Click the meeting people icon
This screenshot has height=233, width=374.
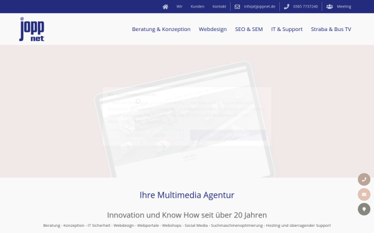pyautogui.click(x=329, y=7)
